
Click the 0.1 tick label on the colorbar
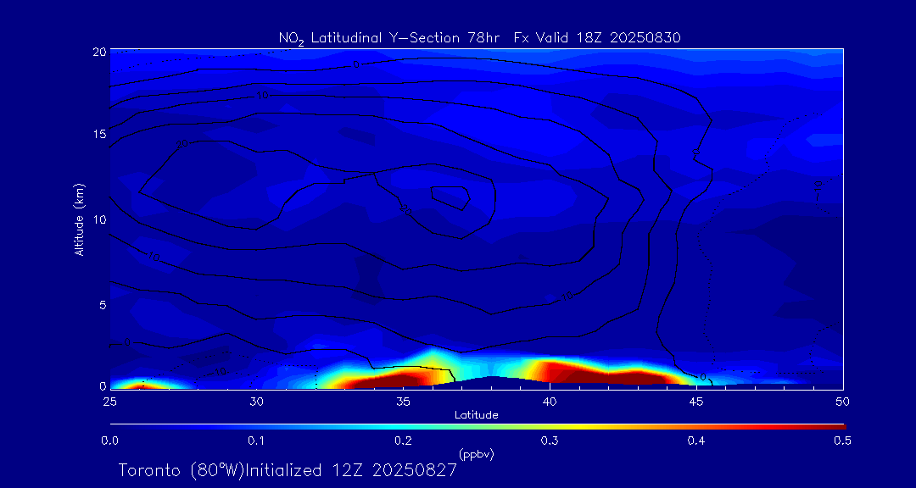click(256, 441)
